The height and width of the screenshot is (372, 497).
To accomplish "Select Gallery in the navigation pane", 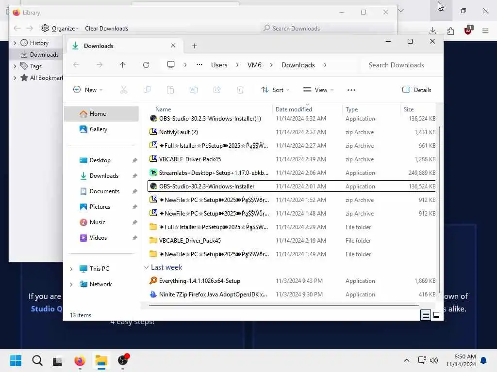I will coord(101,129).
